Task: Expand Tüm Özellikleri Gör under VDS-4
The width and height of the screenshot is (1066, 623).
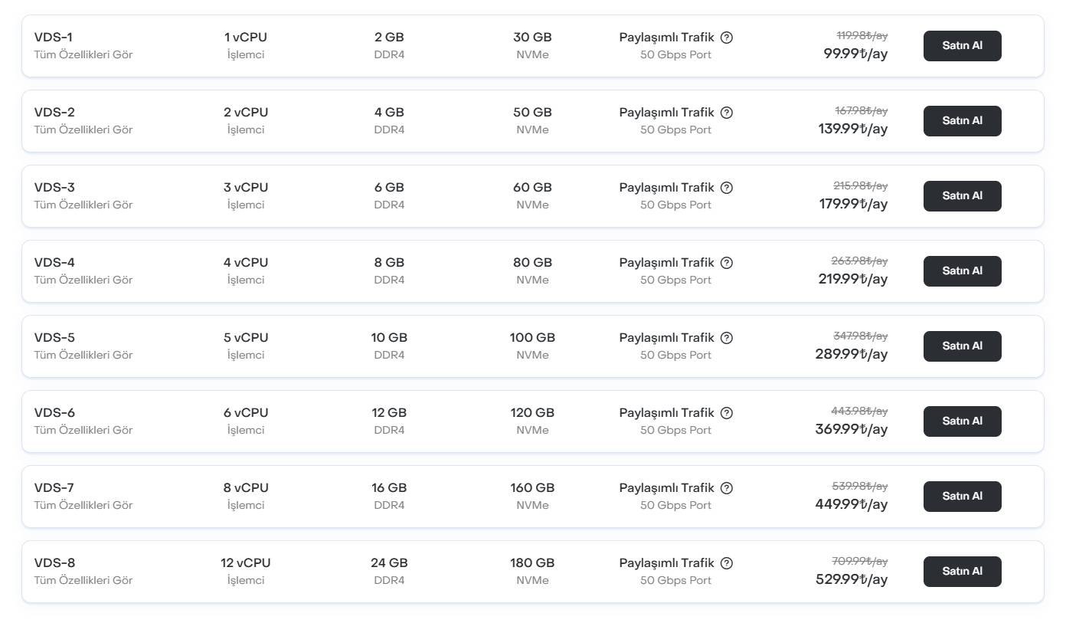Action: pos(83,280)
